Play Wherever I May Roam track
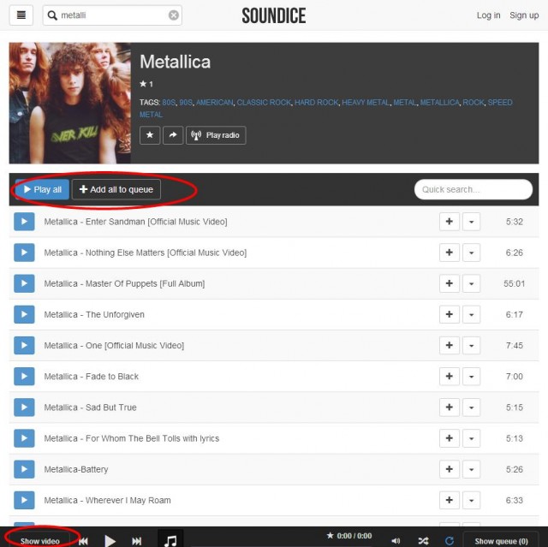 point(24,500)
